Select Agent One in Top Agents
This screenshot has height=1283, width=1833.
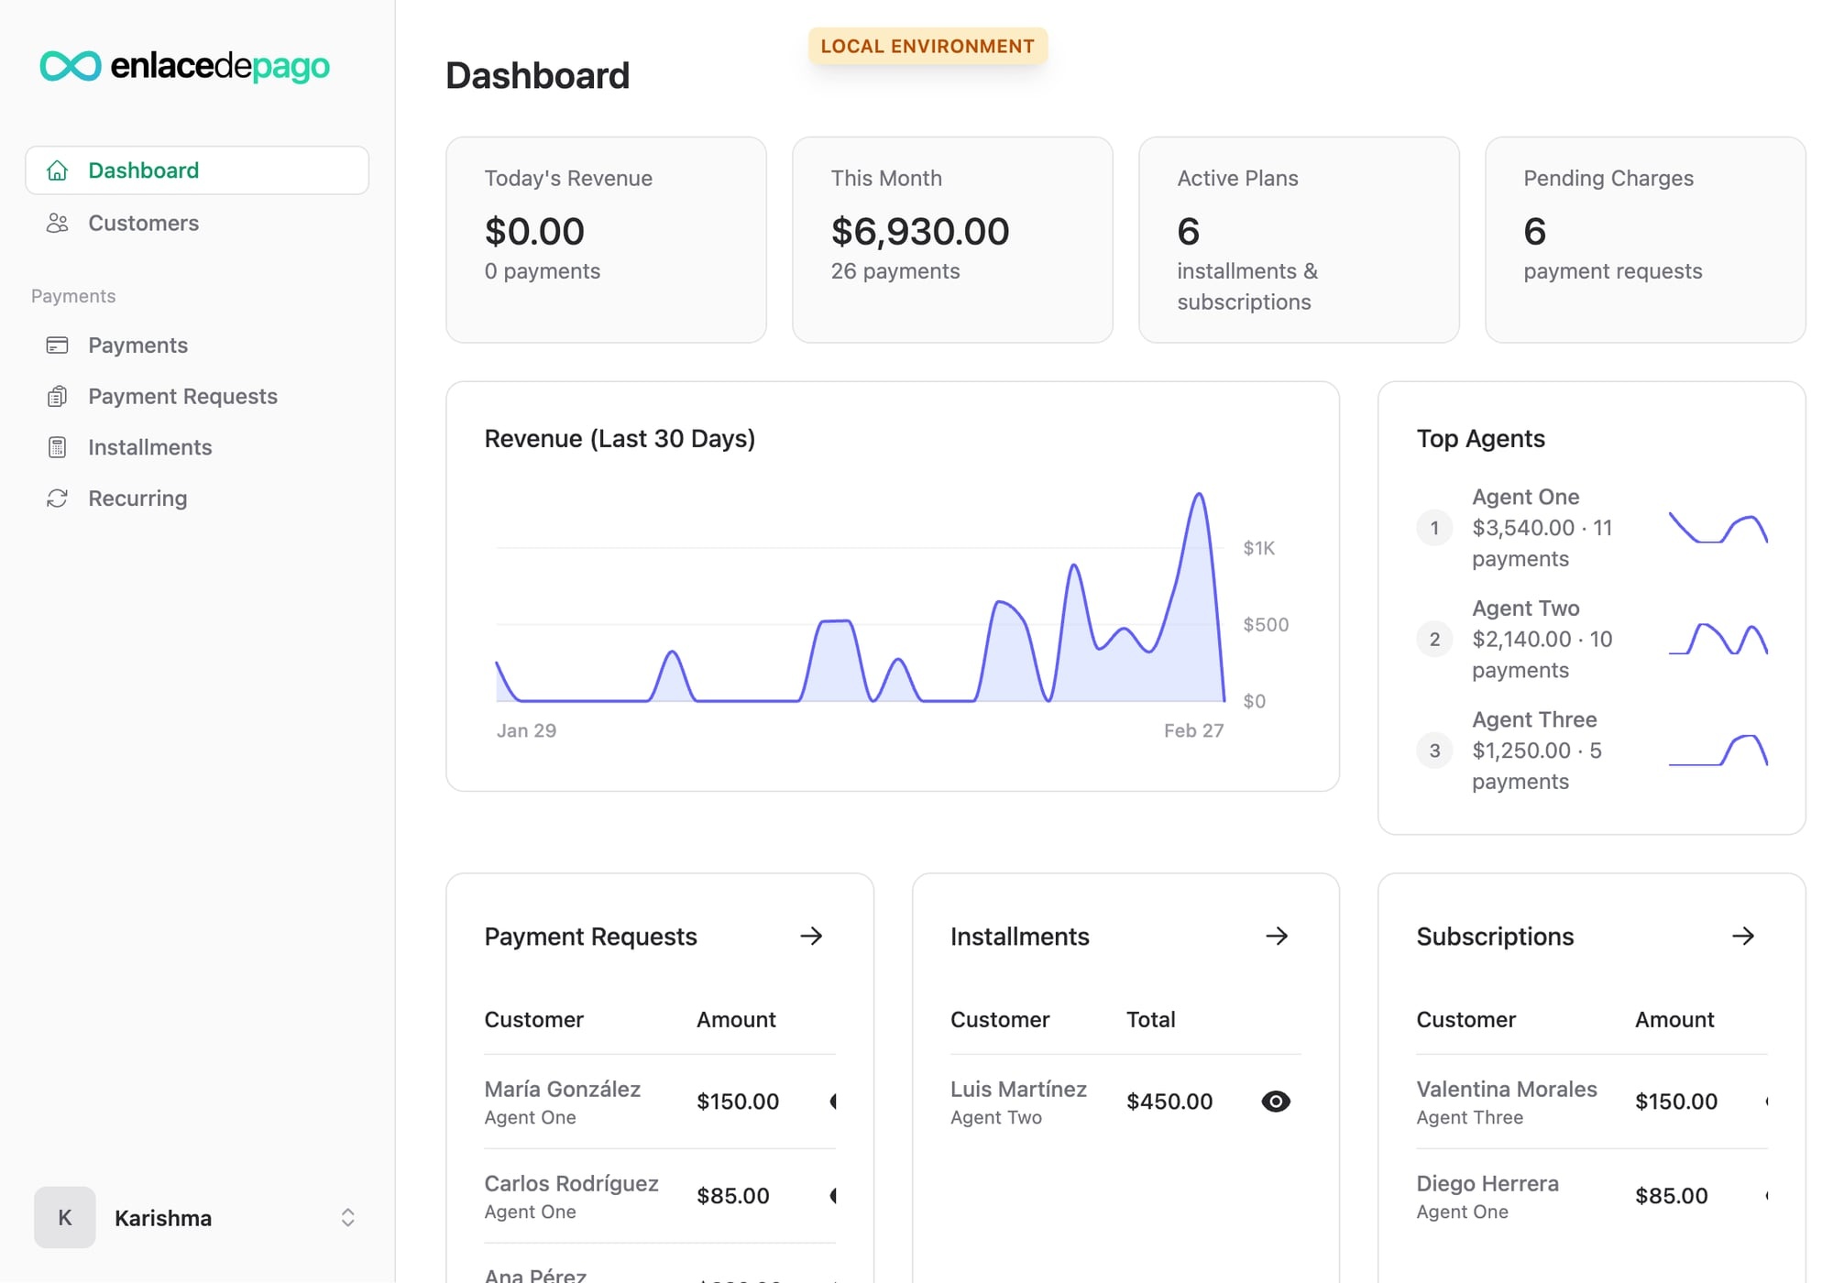pyautogui.click(x=1592, y=528)
